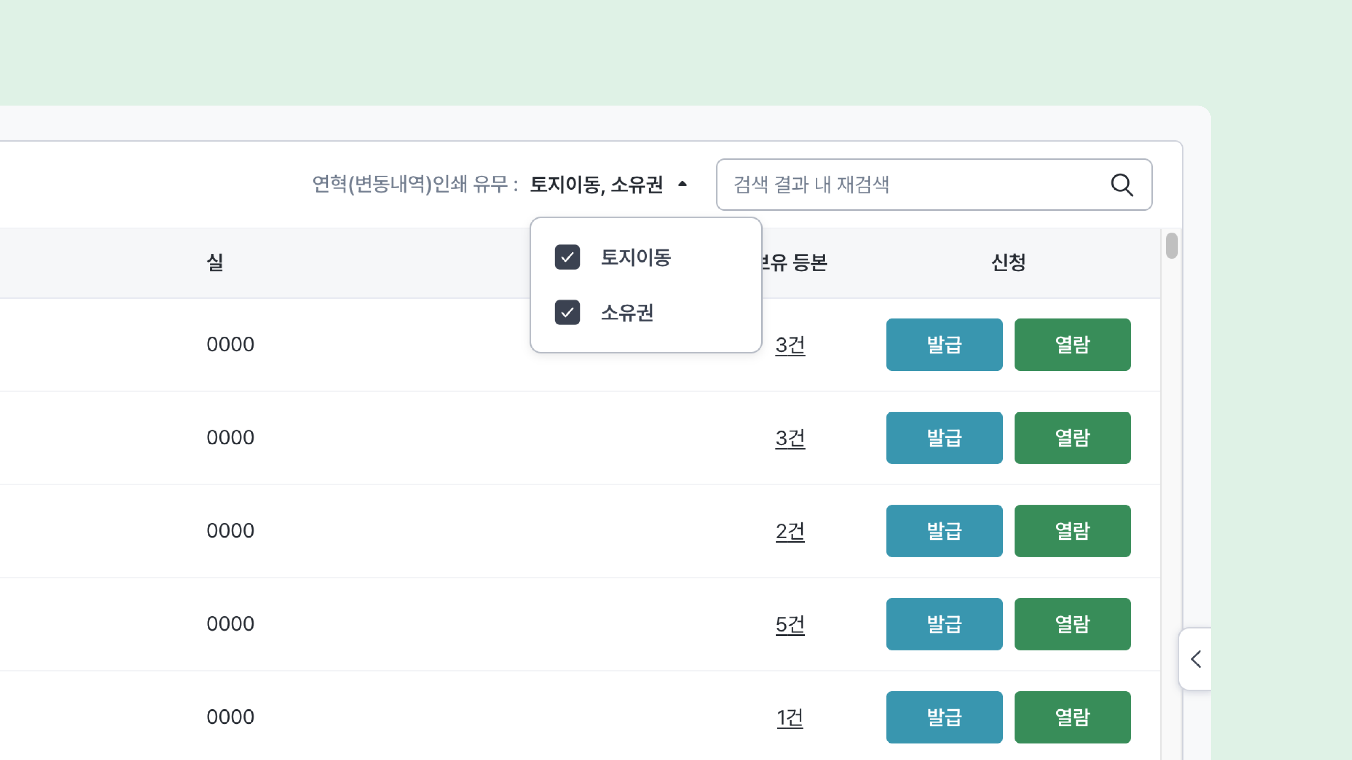Image resolution: width=1352 pixels, height=760 pixels.
Task: Expand the side panel chevron arrow
Action: pyautogui.click(x=1196, y=659)
